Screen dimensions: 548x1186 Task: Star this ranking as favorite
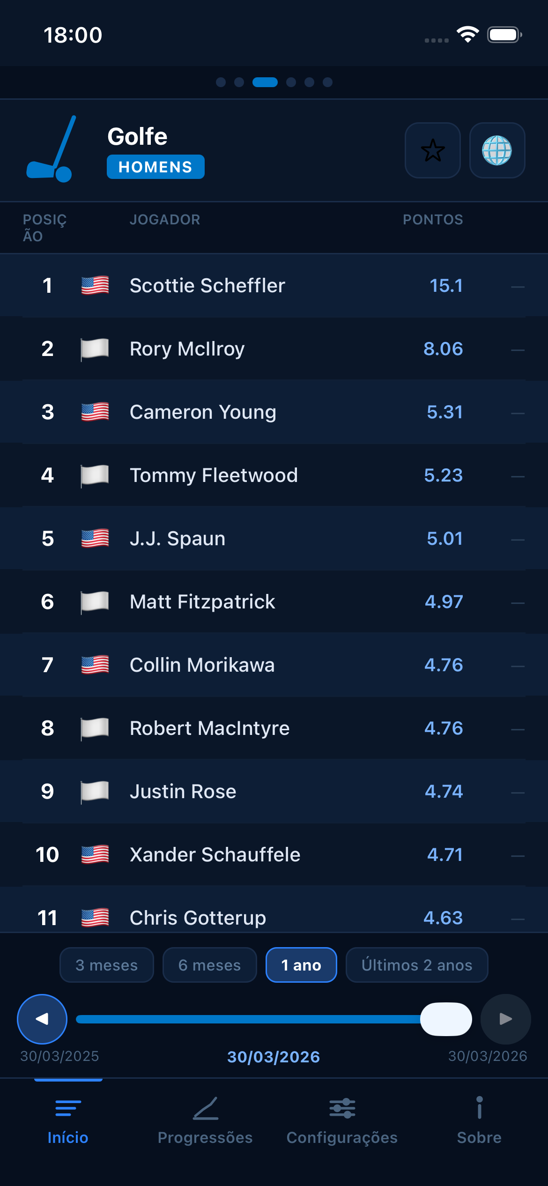(432, 151)
